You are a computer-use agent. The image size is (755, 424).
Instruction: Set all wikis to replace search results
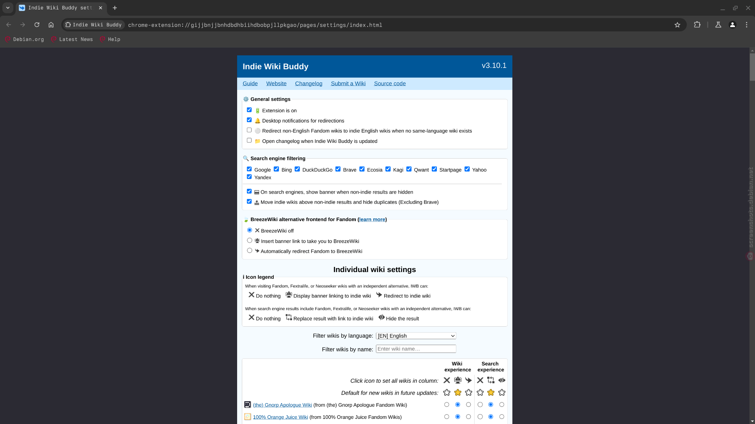(491, 380)
